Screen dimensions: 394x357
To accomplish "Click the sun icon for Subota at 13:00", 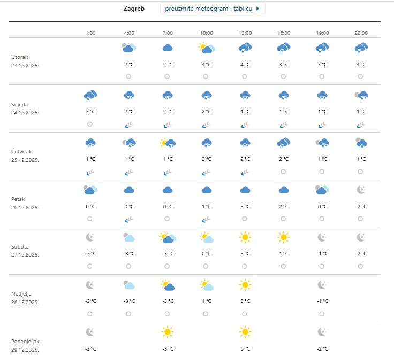I will click(x=245, y=237).
